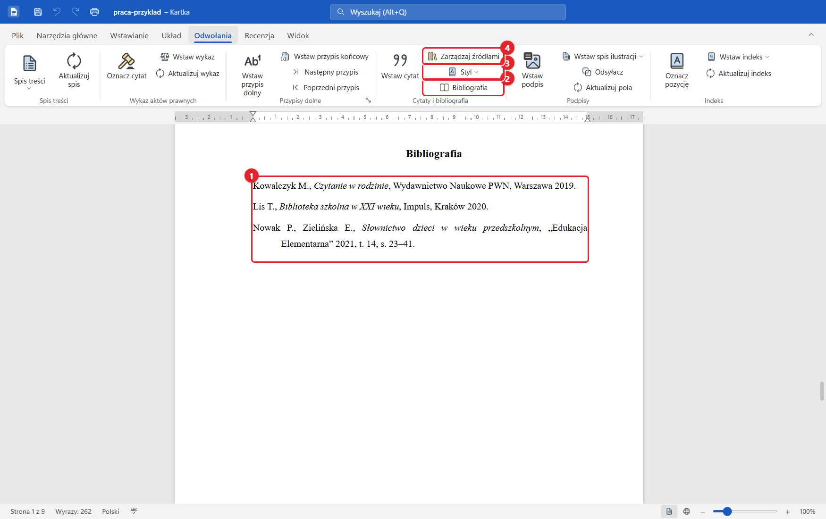Image resolution: width=826 pixels, height=519 pixels.
Task: Switch to the Układ tab
Action: point(171,35)
